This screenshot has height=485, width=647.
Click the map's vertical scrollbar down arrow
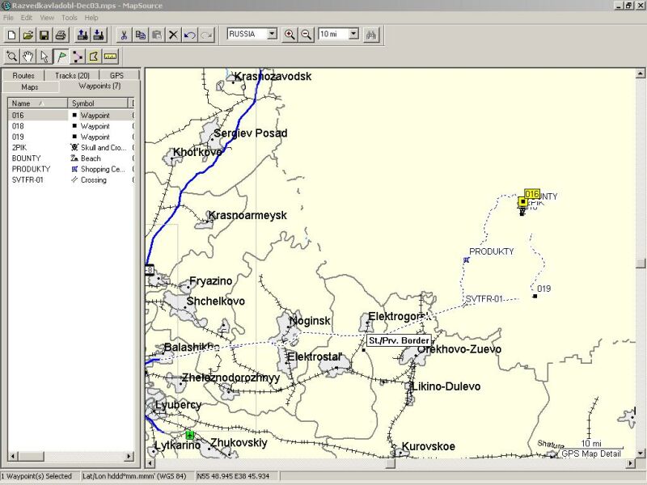click(640, 453)
